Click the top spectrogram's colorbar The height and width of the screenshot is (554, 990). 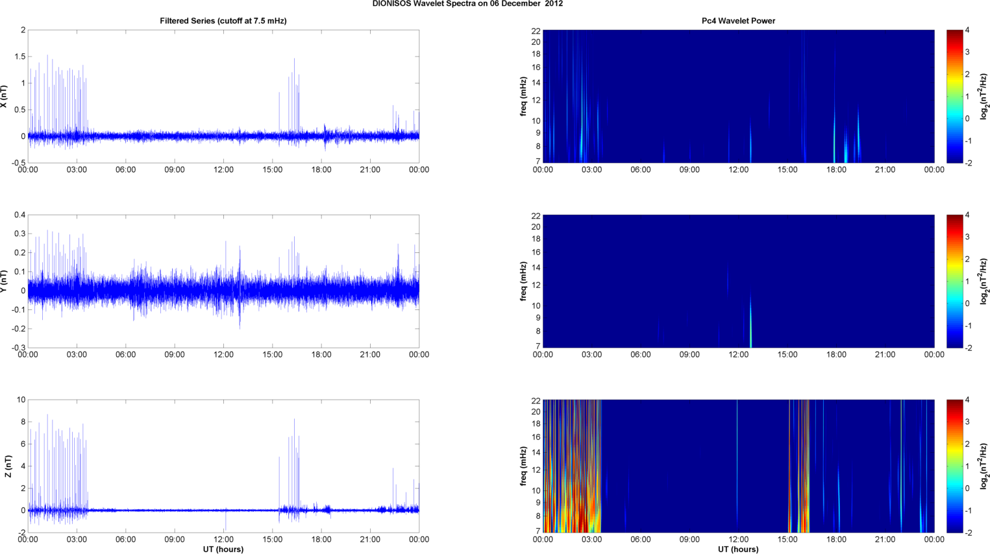click(x=954, y=96)
